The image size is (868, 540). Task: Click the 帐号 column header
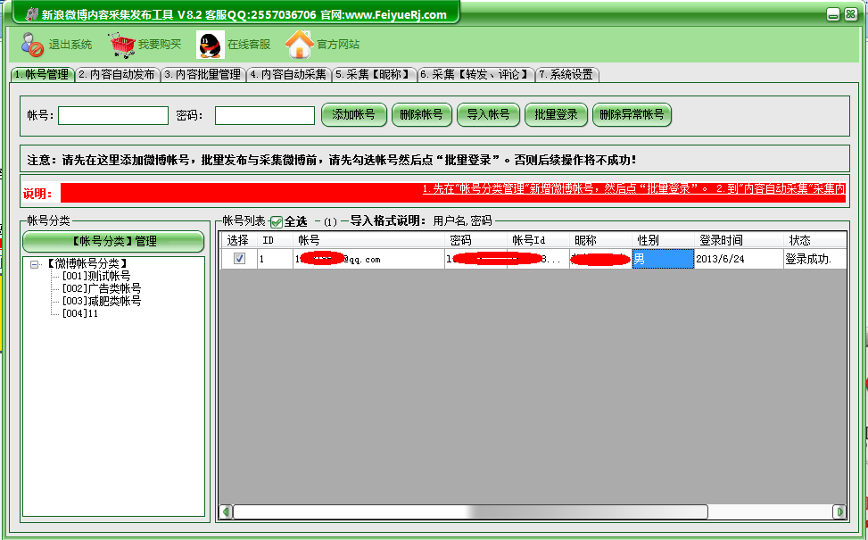(x=368, y=240)
